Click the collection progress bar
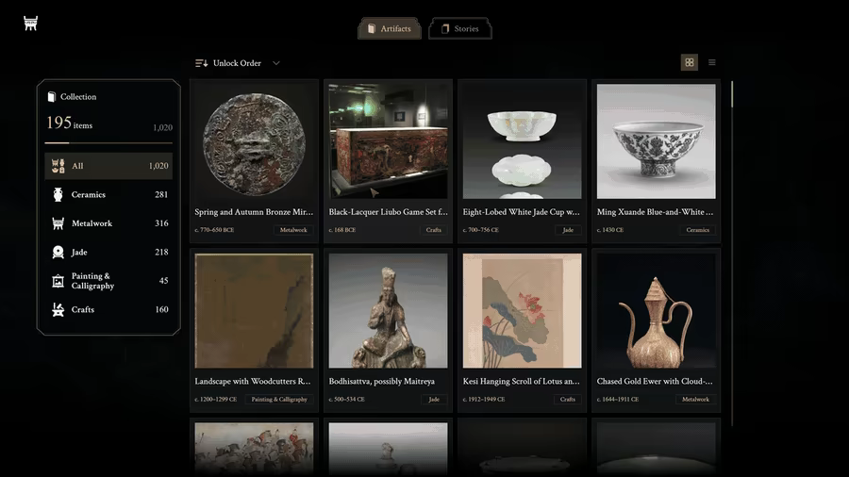This screenshot has width=849, height=477. [108, 142]
